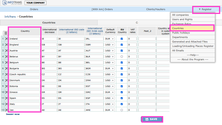Toggle EU Country checkbox for Bulgaria

pos(122,68)
